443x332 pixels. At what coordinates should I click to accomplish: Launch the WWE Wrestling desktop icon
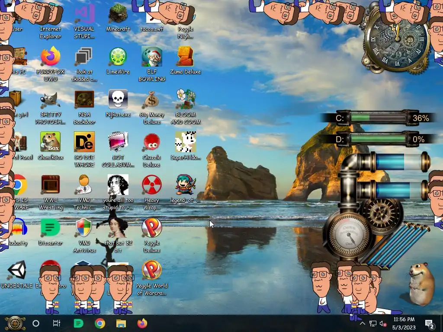(50, 192)
